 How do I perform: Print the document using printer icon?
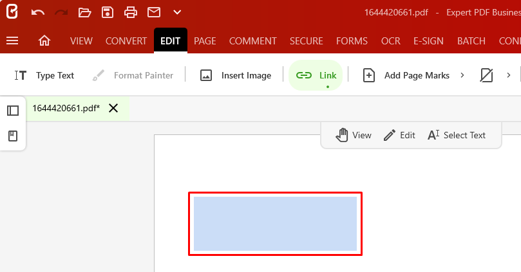click(131, 12)
